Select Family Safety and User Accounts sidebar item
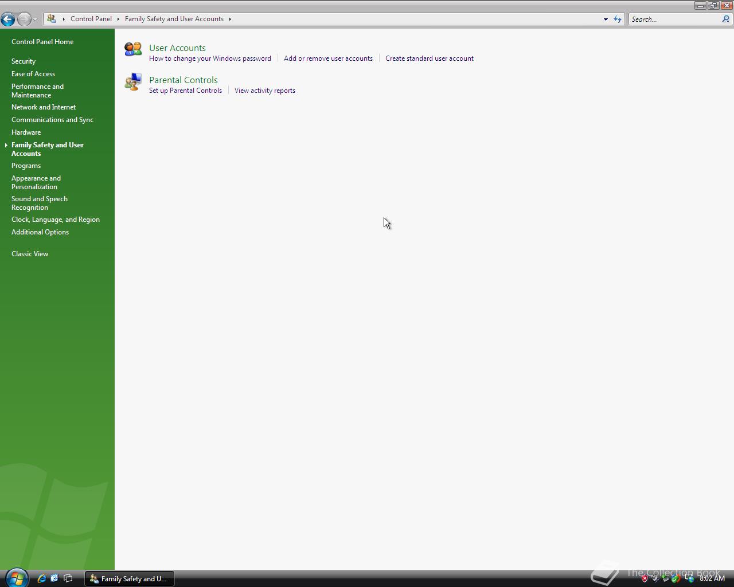The image size is (734, 587). pos(48,149)
